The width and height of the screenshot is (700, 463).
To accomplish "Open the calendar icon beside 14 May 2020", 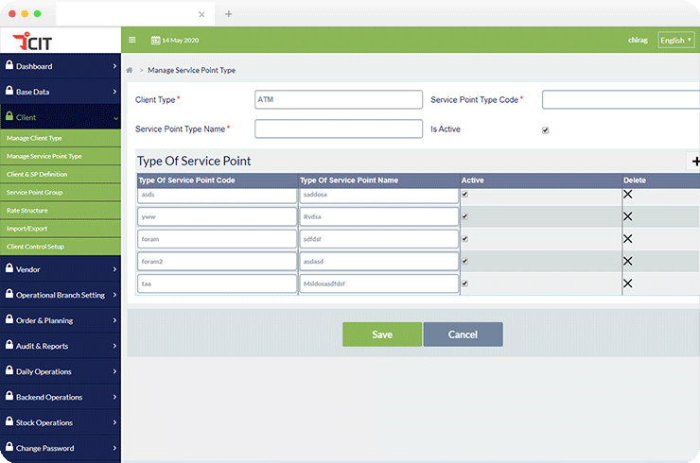I will [155, 40].
